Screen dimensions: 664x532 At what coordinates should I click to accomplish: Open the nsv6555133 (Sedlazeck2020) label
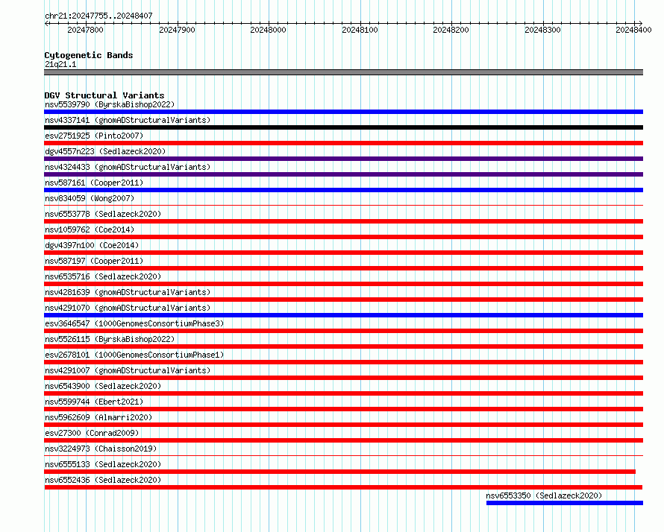(103, 464)
